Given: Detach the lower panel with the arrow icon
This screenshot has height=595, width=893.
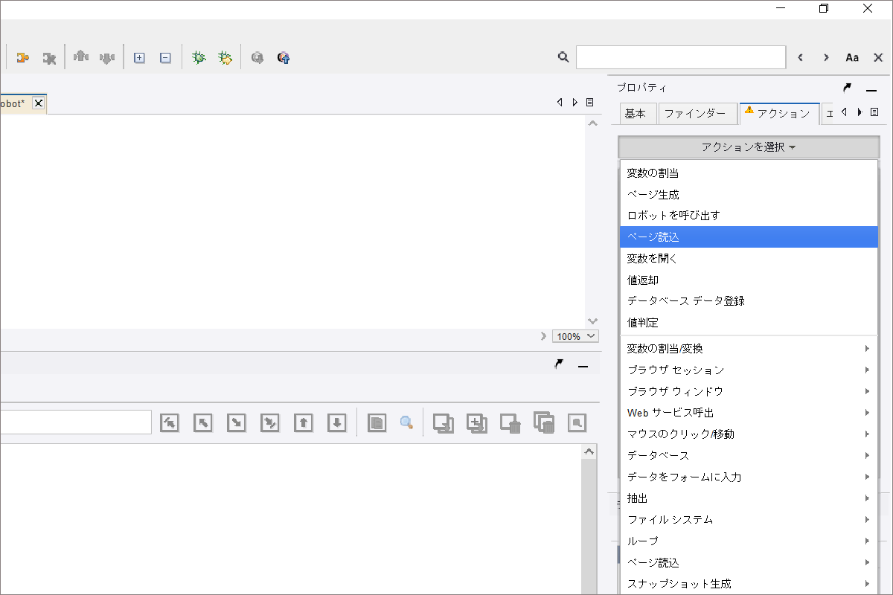Looking at the screenshot, I should 559,364.
